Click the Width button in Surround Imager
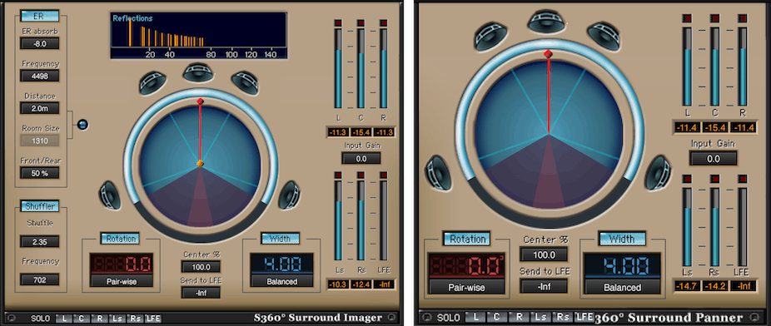771x326 pixels. click(281, 239)
